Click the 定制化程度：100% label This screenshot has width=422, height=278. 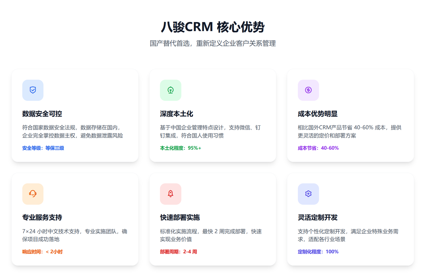tap(318, 252)
